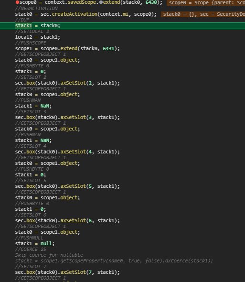245x282 pixels.
Task: Click the gray inline breakpoint dot before extend
Action: click(x=101, y=2)
